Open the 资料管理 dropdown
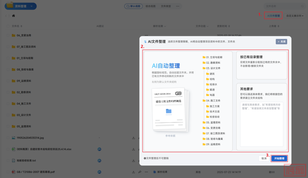Image resolution: width=308 pixels, height=178 pixels. tap(31, 6)
